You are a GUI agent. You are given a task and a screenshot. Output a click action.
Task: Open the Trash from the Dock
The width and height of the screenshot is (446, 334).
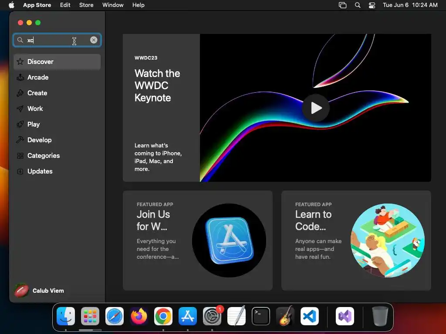click(x=380, y=316)
